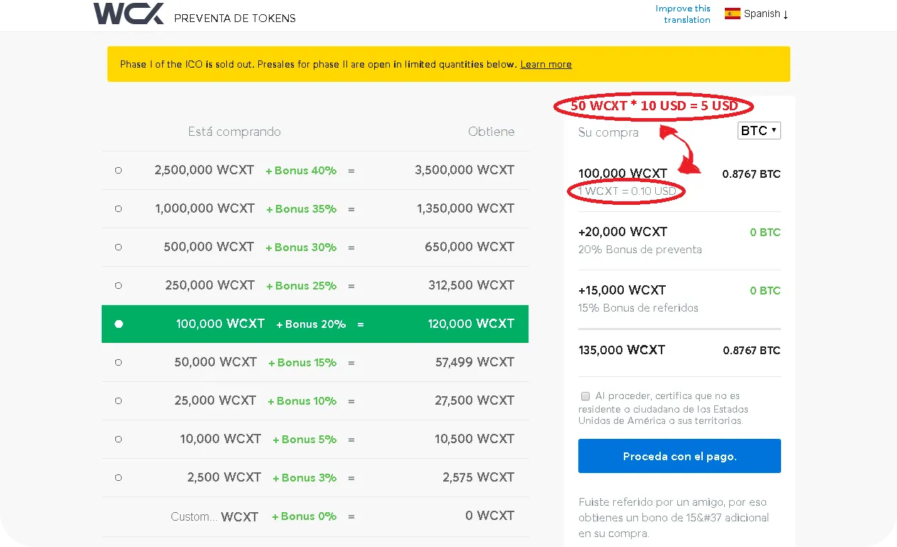Click the +Bonus 35% label

coord(301,209)
